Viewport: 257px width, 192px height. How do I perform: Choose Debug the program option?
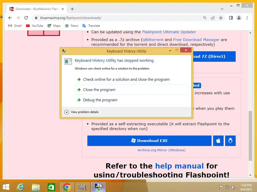(x=132, y=100)
